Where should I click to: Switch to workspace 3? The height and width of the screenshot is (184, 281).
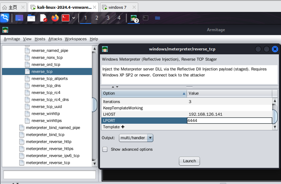pyautogui.click(x=108, y=18)
